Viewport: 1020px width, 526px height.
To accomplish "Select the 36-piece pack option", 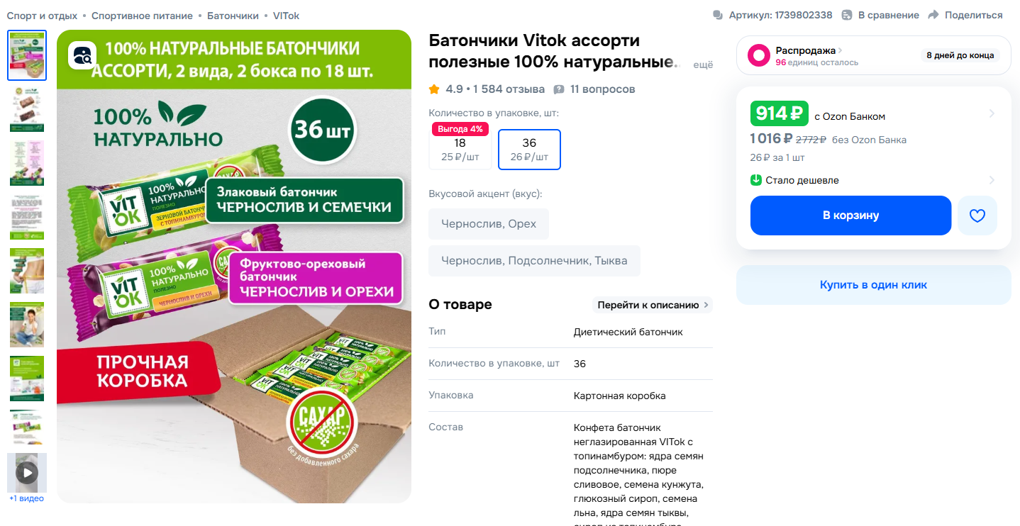I will [x=529, y=150].
